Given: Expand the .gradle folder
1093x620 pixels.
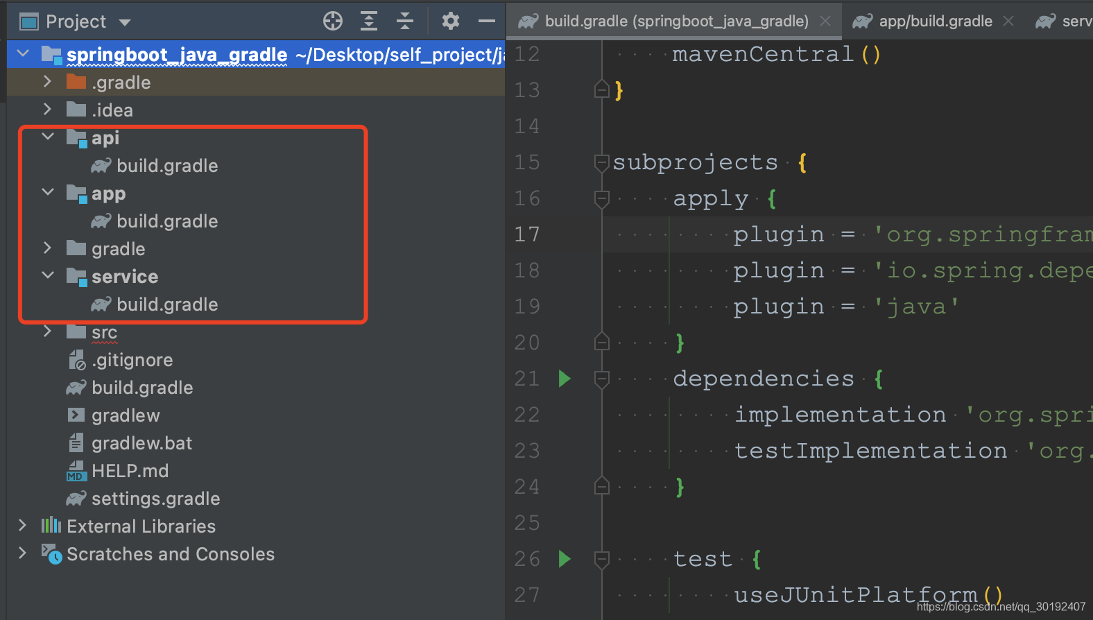Looking at the screenshot, I should click(47, 82).
